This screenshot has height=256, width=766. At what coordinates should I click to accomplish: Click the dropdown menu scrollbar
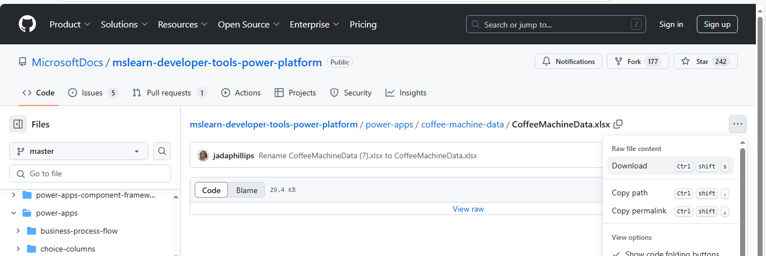pyautogui.click(x=742, y=202)
